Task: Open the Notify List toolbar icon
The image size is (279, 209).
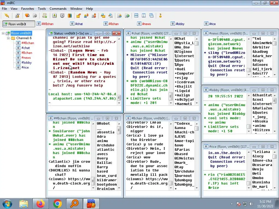Action: click(x=119, y=16)
